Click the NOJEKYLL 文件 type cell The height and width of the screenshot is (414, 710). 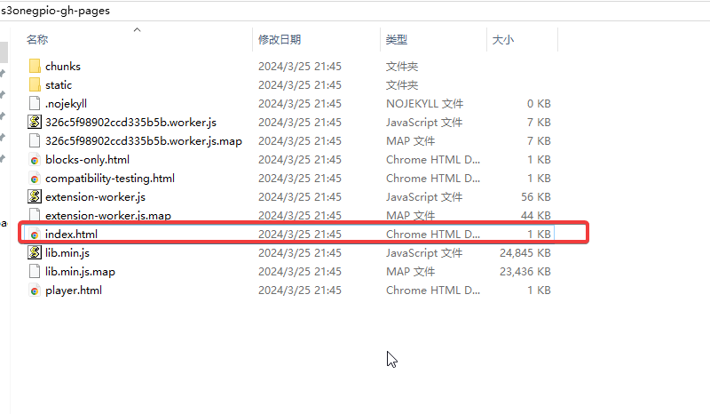[x=425, y=103]
